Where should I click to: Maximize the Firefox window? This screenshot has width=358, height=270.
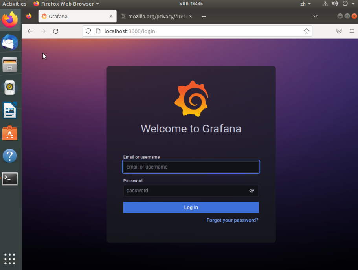coord(347,16)
